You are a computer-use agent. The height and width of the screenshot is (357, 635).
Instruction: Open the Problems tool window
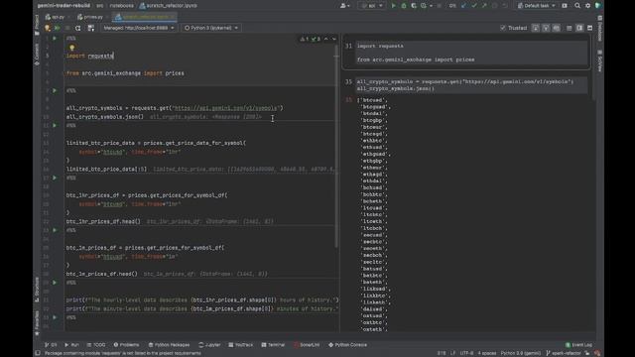coord(126,345)
